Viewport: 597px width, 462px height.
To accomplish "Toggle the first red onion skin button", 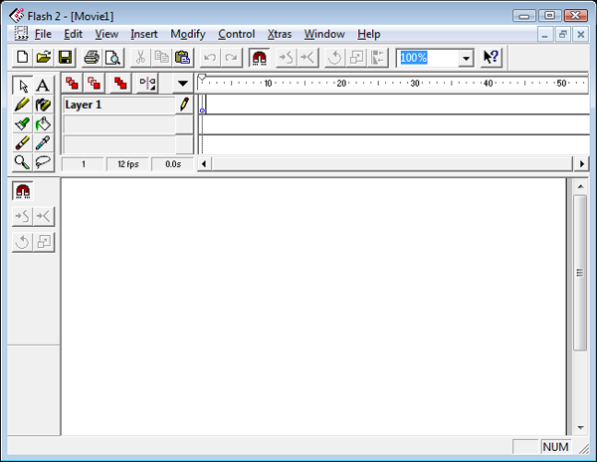I will [72, 83].
